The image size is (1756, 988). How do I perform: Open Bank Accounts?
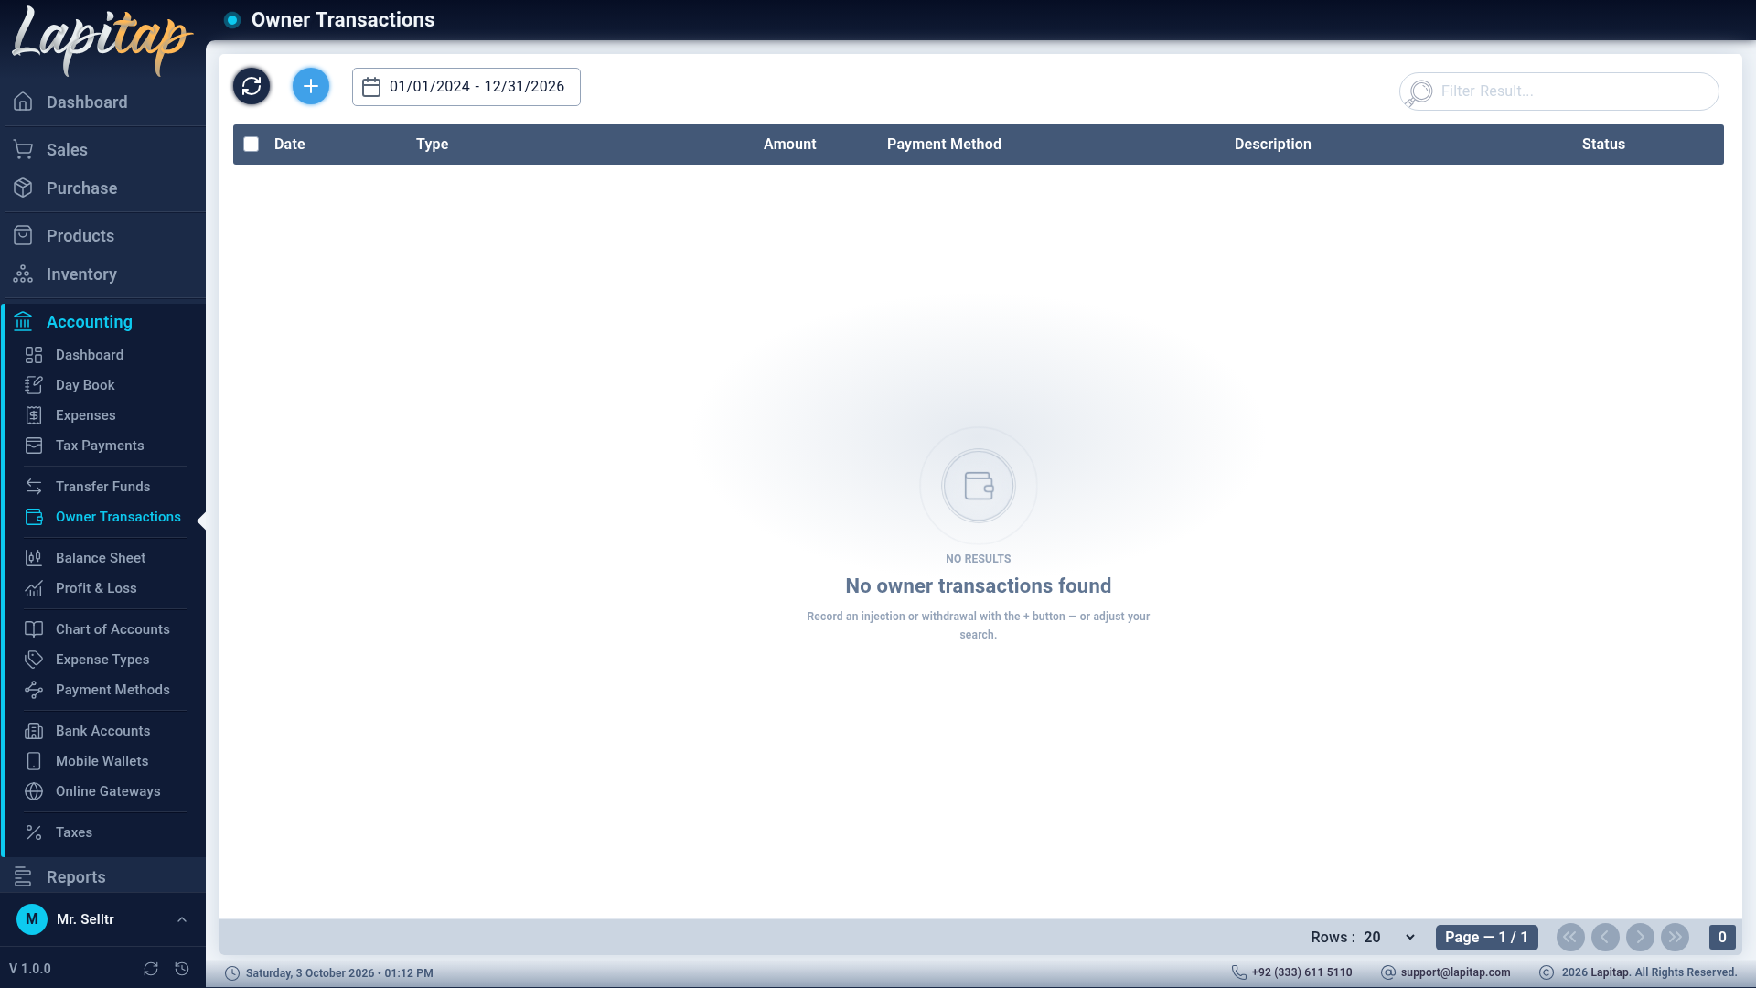pos(105,731)
